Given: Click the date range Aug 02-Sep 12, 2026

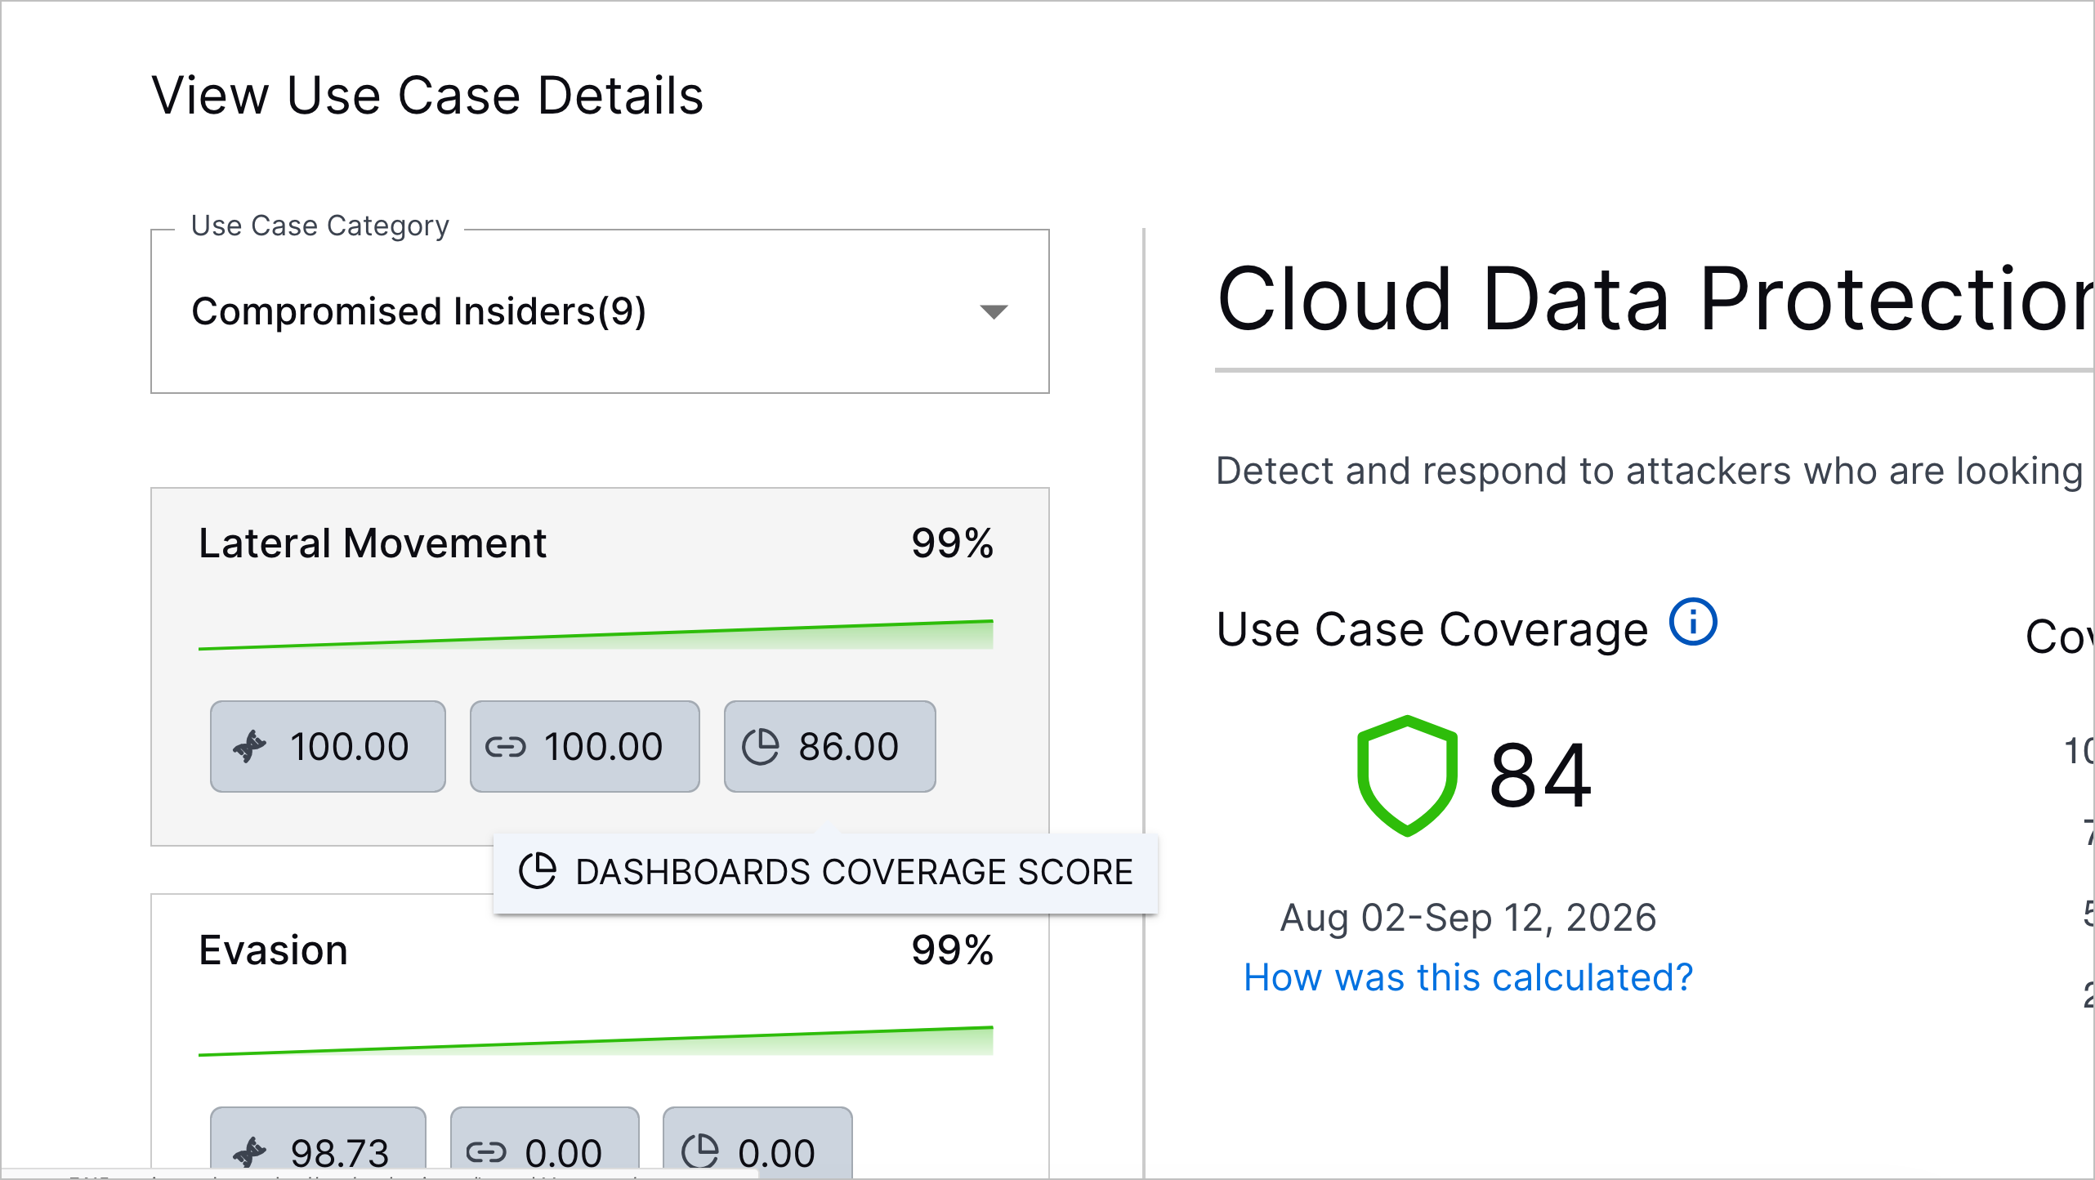Looking at the screenshot, I should pos(1468,917).
